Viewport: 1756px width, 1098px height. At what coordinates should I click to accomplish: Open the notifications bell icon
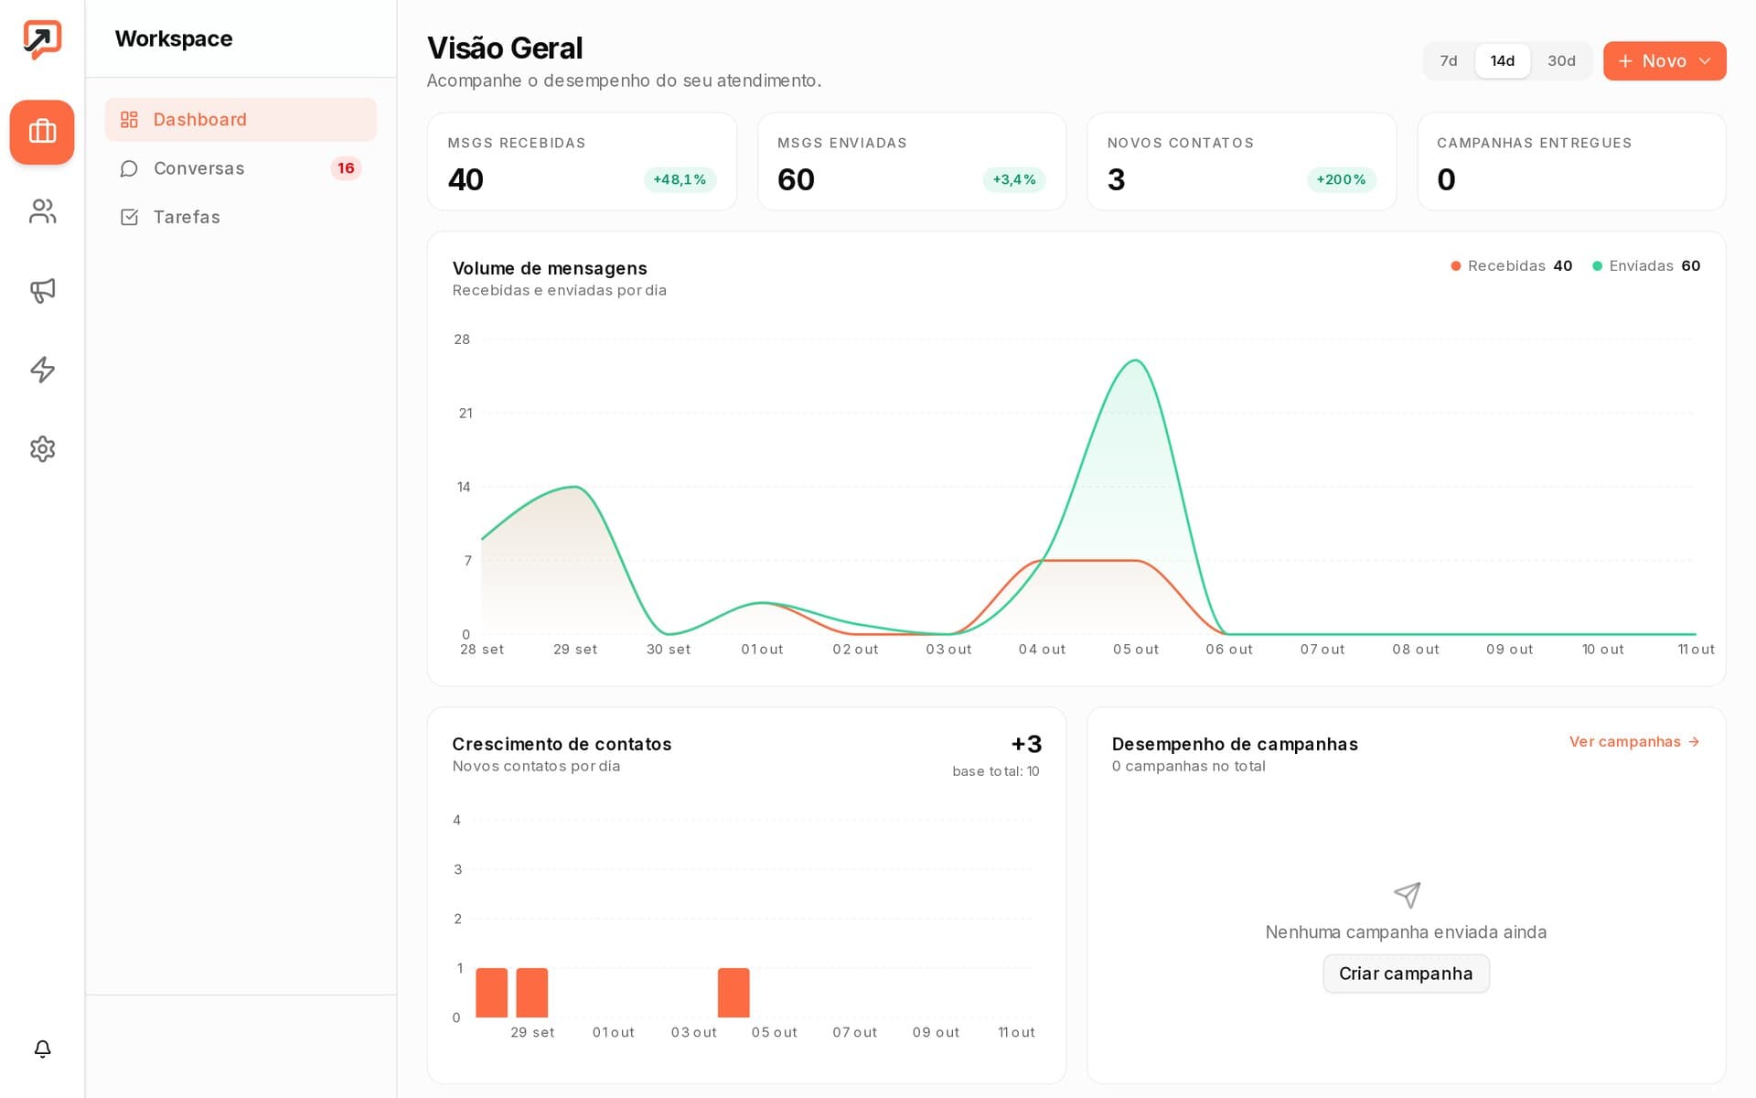tap(42, 1049)
